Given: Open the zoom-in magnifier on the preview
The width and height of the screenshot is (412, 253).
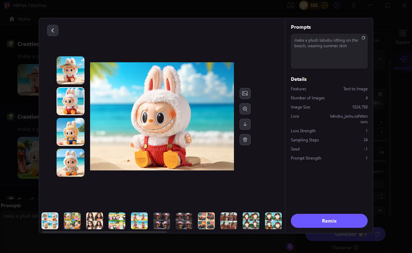Looking at the screenshot, I should [x=245, y=109].
